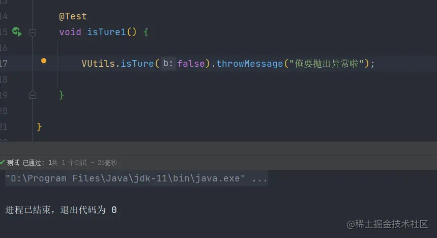Screen dimensions: 437x238
Task: Click the @Test annotation
Action: (x=73, y=16)
